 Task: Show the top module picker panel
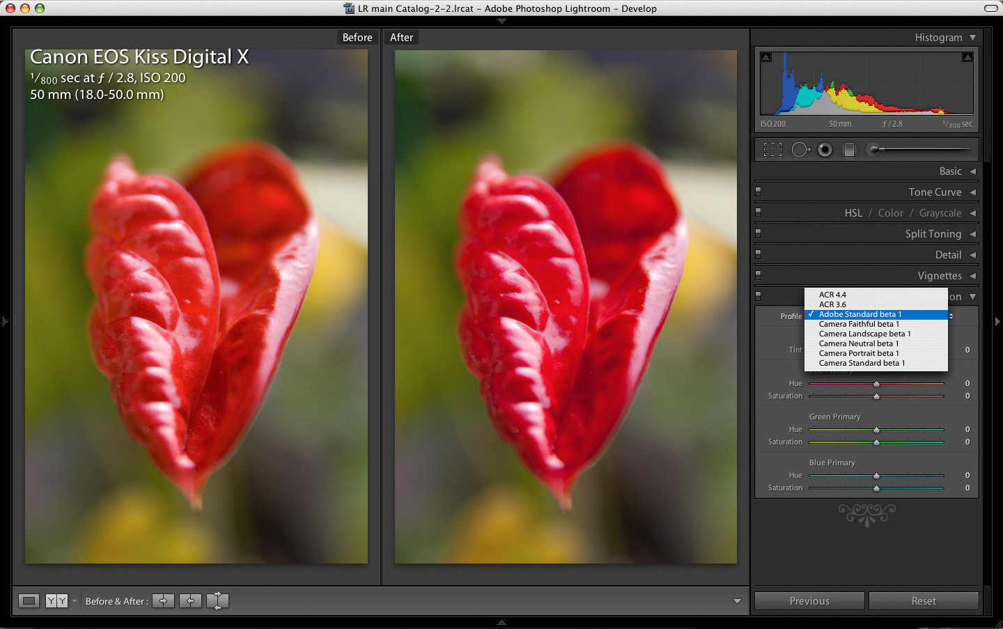coord(501,22)
